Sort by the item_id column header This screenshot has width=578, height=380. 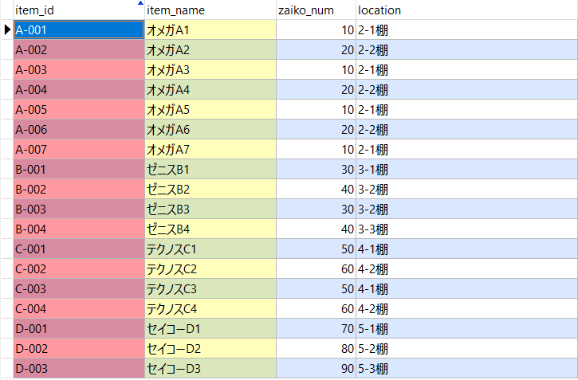pyautogui.click(x=79, y=10)
